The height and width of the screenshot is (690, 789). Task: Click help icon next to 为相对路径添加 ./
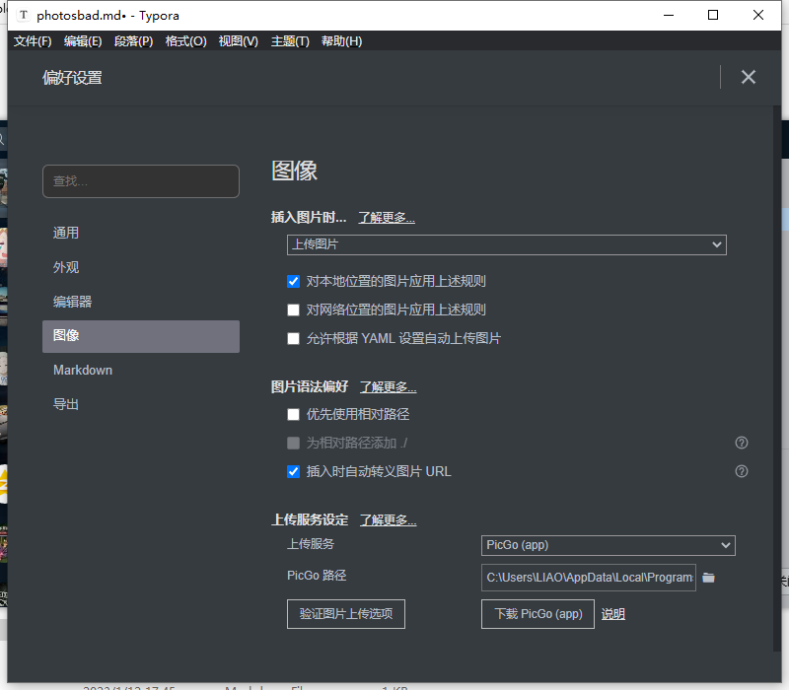click(742, 444)
